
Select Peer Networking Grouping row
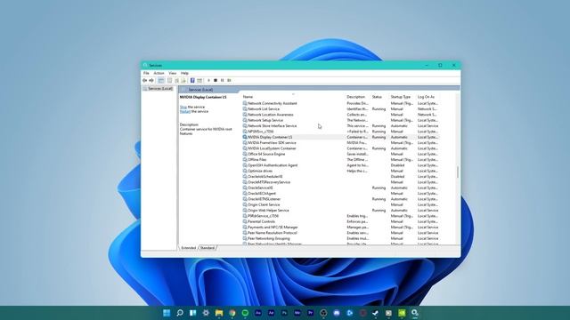tap(340, 238)
